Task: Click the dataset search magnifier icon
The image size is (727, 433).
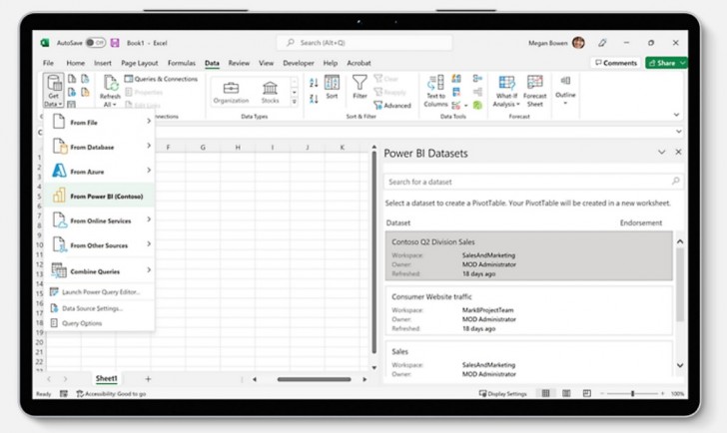Action: pyautogui.click(x=675, y=181)
